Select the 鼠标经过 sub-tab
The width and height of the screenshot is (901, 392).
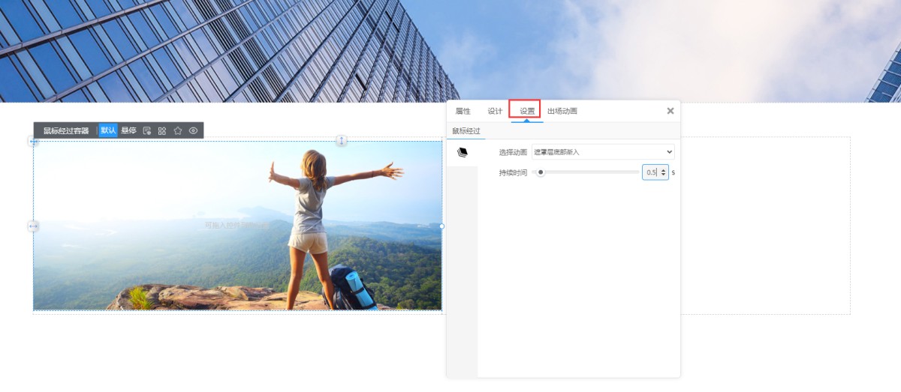(x=466, y=131)
